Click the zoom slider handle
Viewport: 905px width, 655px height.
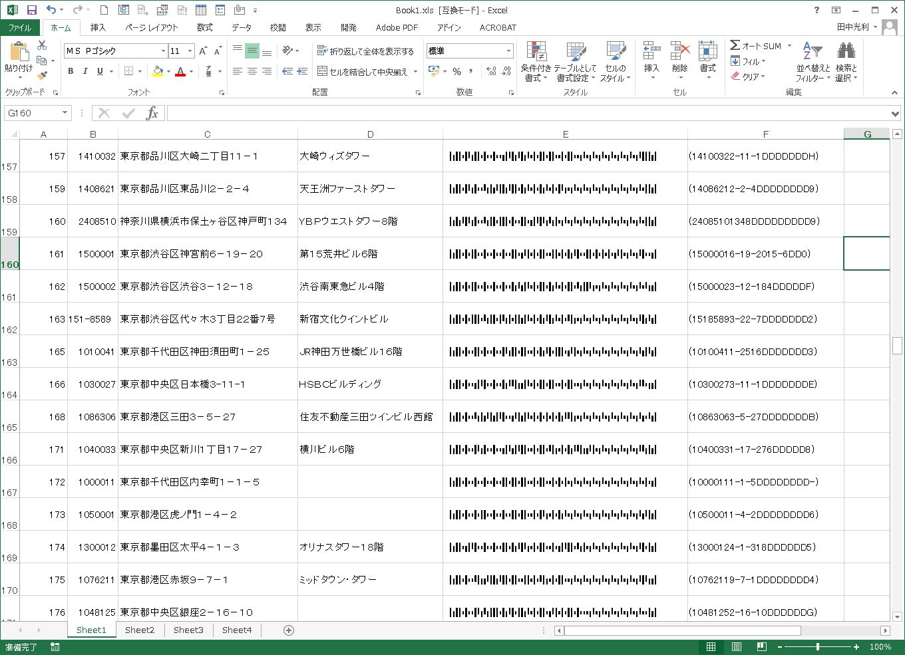point(818,647)
